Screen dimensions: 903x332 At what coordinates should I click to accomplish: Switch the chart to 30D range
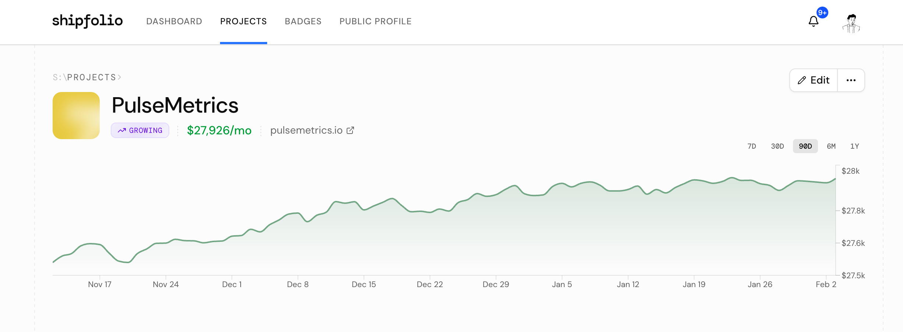pos(777,146)
